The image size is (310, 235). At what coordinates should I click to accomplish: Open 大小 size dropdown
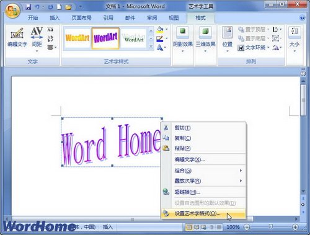[294, 39]
